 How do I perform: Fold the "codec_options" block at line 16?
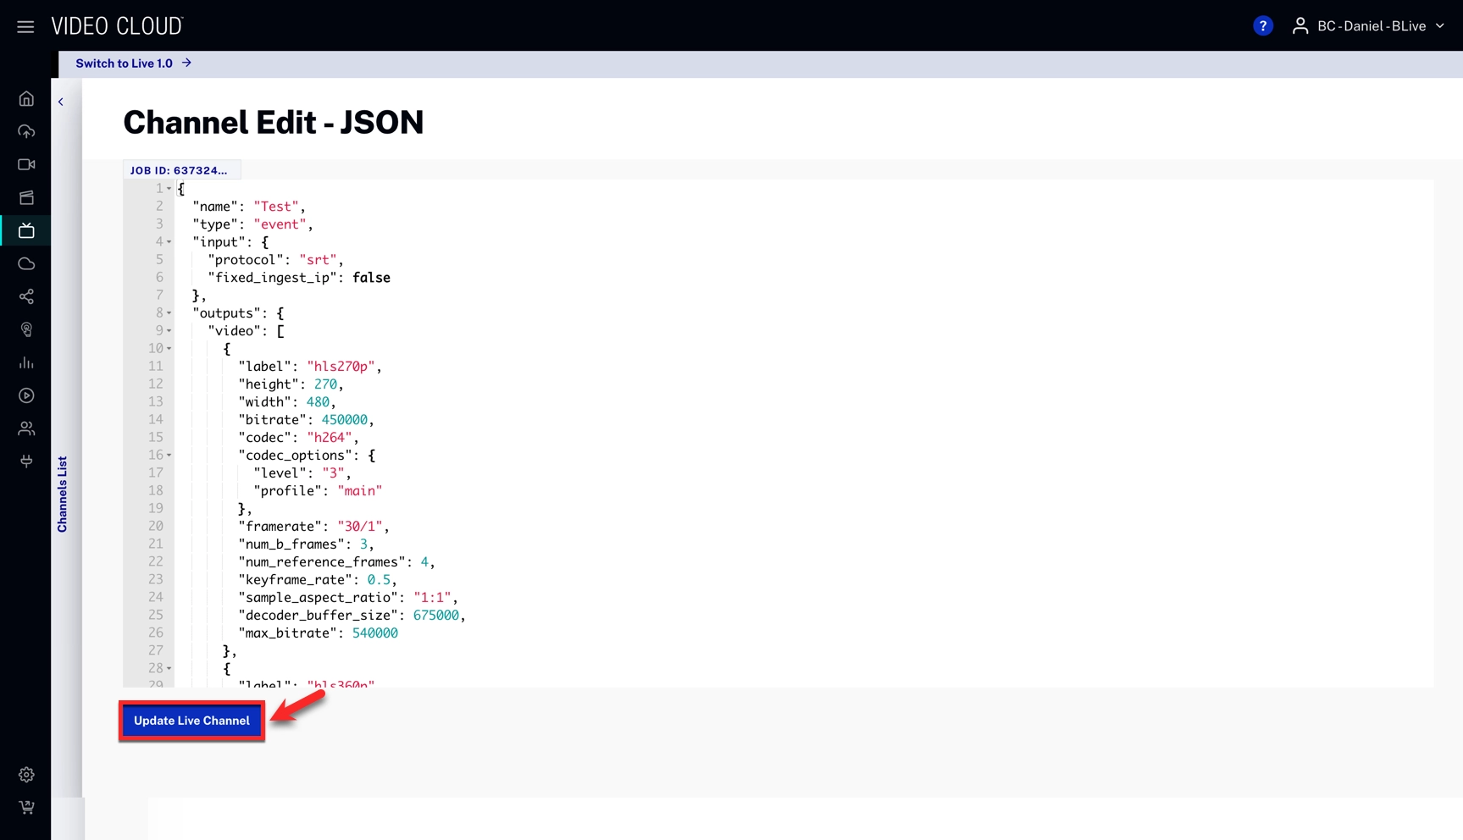click(169, 456)
